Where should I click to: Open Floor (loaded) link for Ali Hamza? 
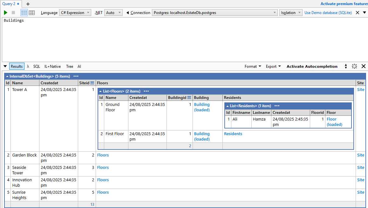334,122
